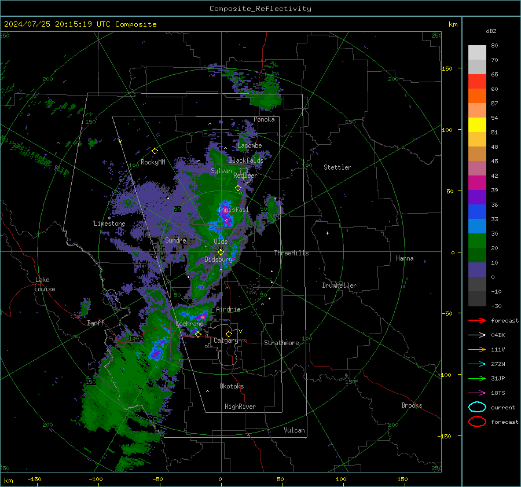The width and height of the screenshot is (521, 487).
Task: Click the RockyMH label
Action: tap(153, 162)
